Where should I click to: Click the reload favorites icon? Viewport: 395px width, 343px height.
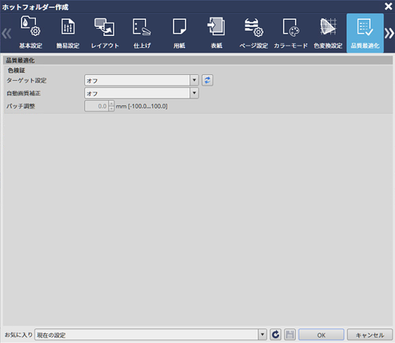[x=276, y=335]
